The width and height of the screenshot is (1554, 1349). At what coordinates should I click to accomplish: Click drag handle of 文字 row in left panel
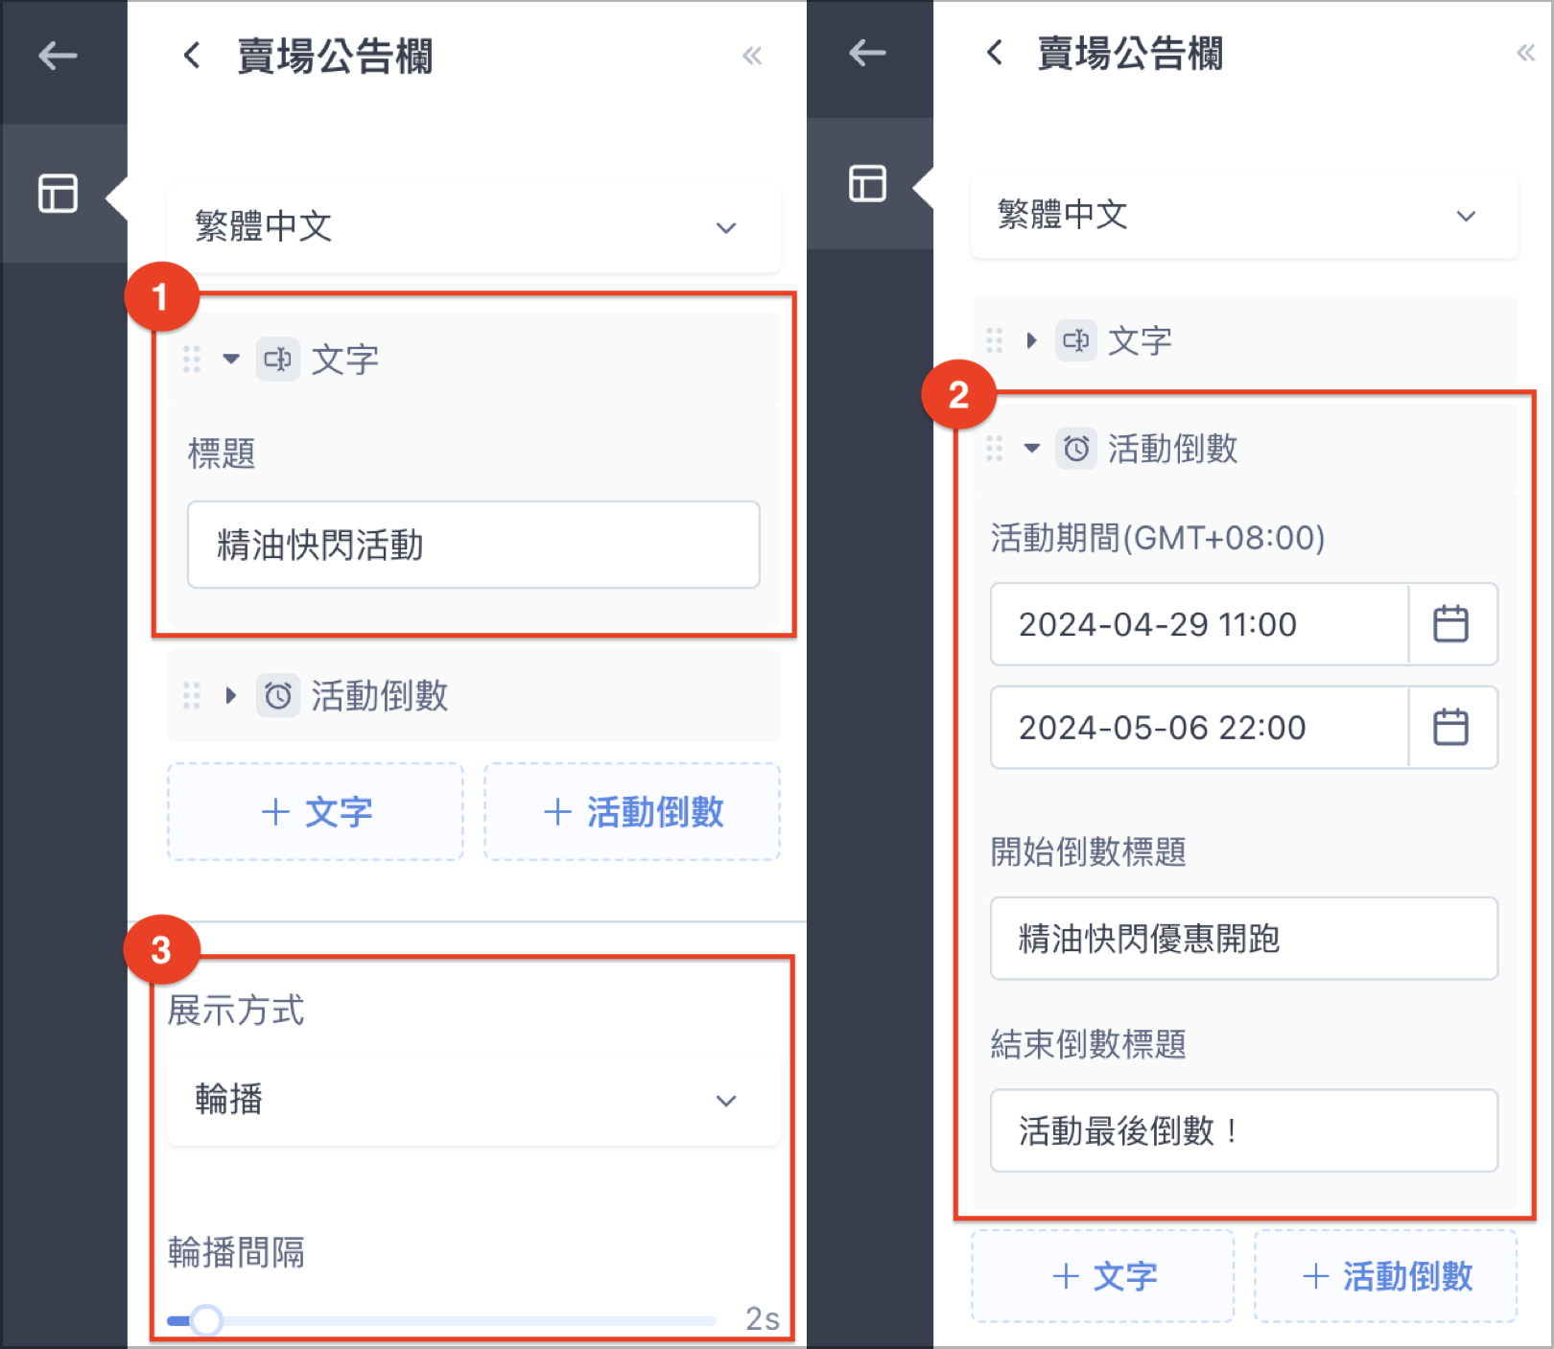click(192, 360)
